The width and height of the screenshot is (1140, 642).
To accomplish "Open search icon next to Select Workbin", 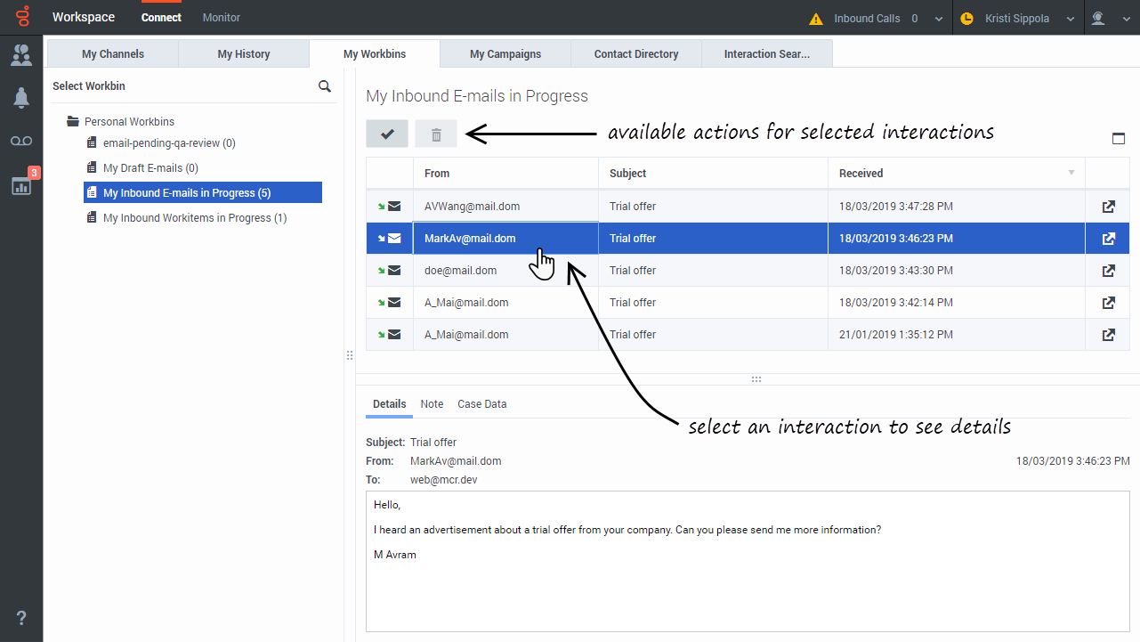I will (x=325, y=86).
